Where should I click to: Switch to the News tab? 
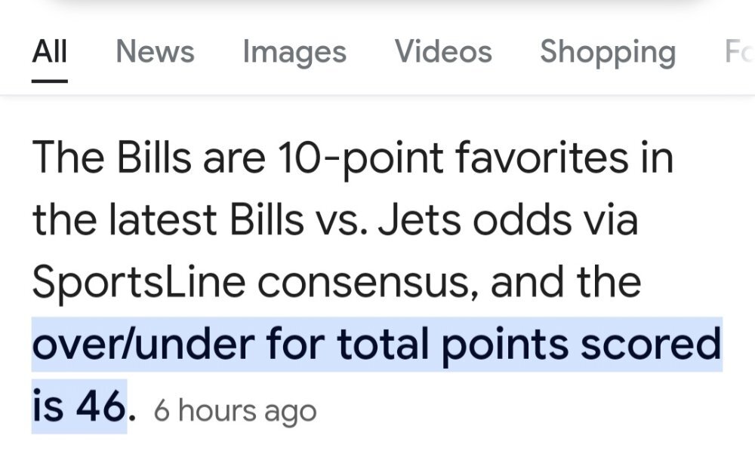pyautogui.click(x=155, y=51)
